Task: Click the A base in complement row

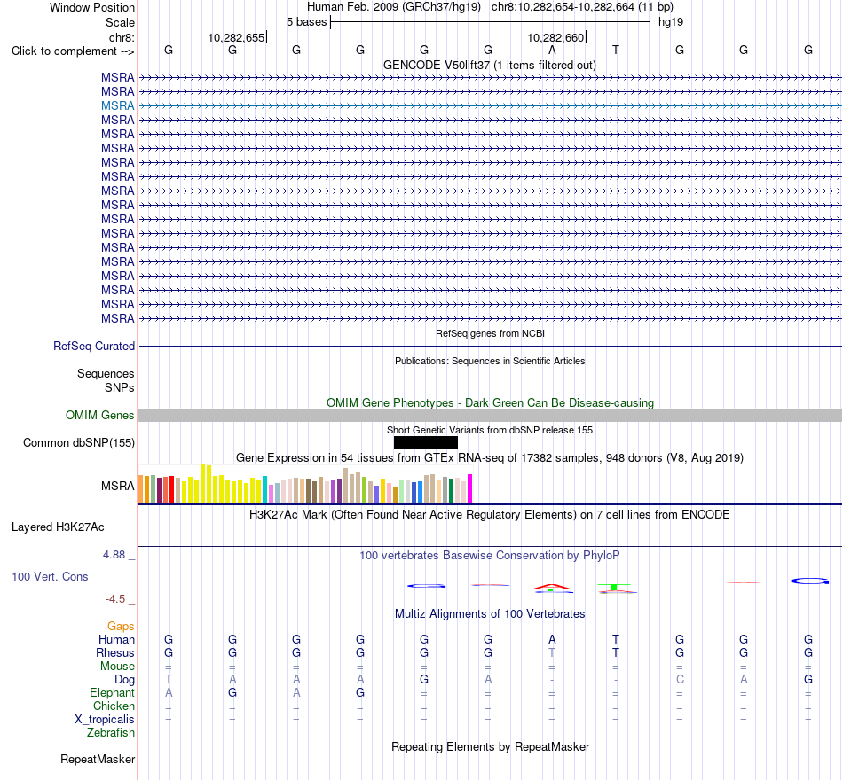Action: pos(552,50)
